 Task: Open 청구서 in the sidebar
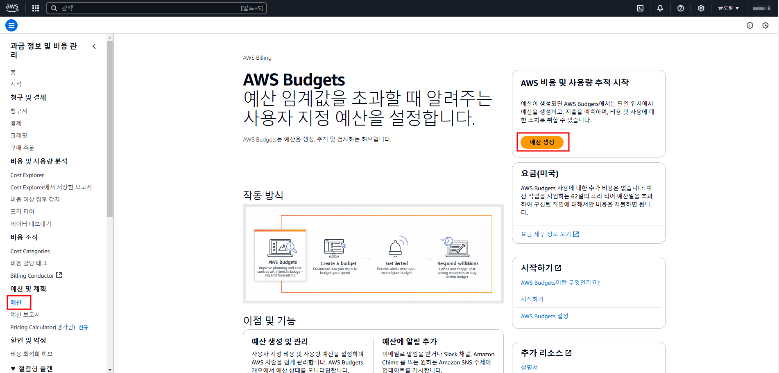[x=19, y=111]
